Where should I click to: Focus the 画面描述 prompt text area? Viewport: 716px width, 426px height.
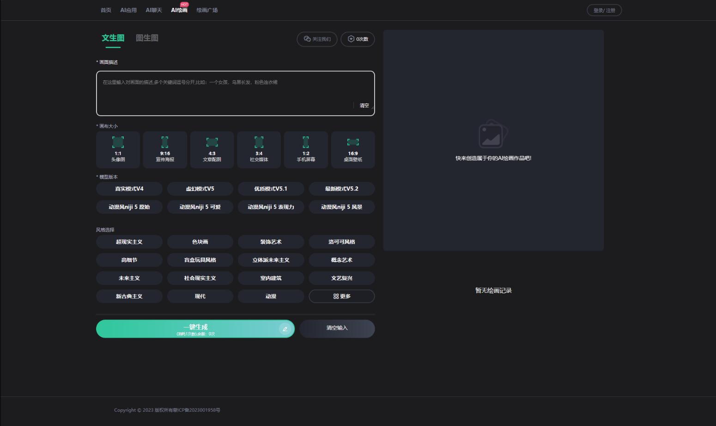tap(236, 93)
